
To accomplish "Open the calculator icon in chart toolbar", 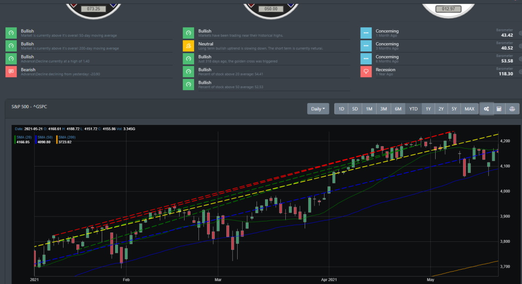I will click(499, 109).
